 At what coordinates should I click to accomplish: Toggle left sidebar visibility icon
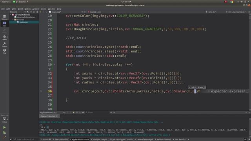pos(11,139)
